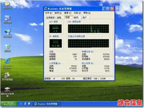Click the 可用数 row in 物理内存
This screenshot has width=144, height=108.
point(96,57)
